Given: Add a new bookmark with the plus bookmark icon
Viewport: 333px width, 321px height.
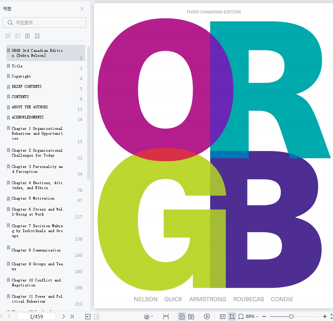Looking at the screenshot, I should pos(28,36).
